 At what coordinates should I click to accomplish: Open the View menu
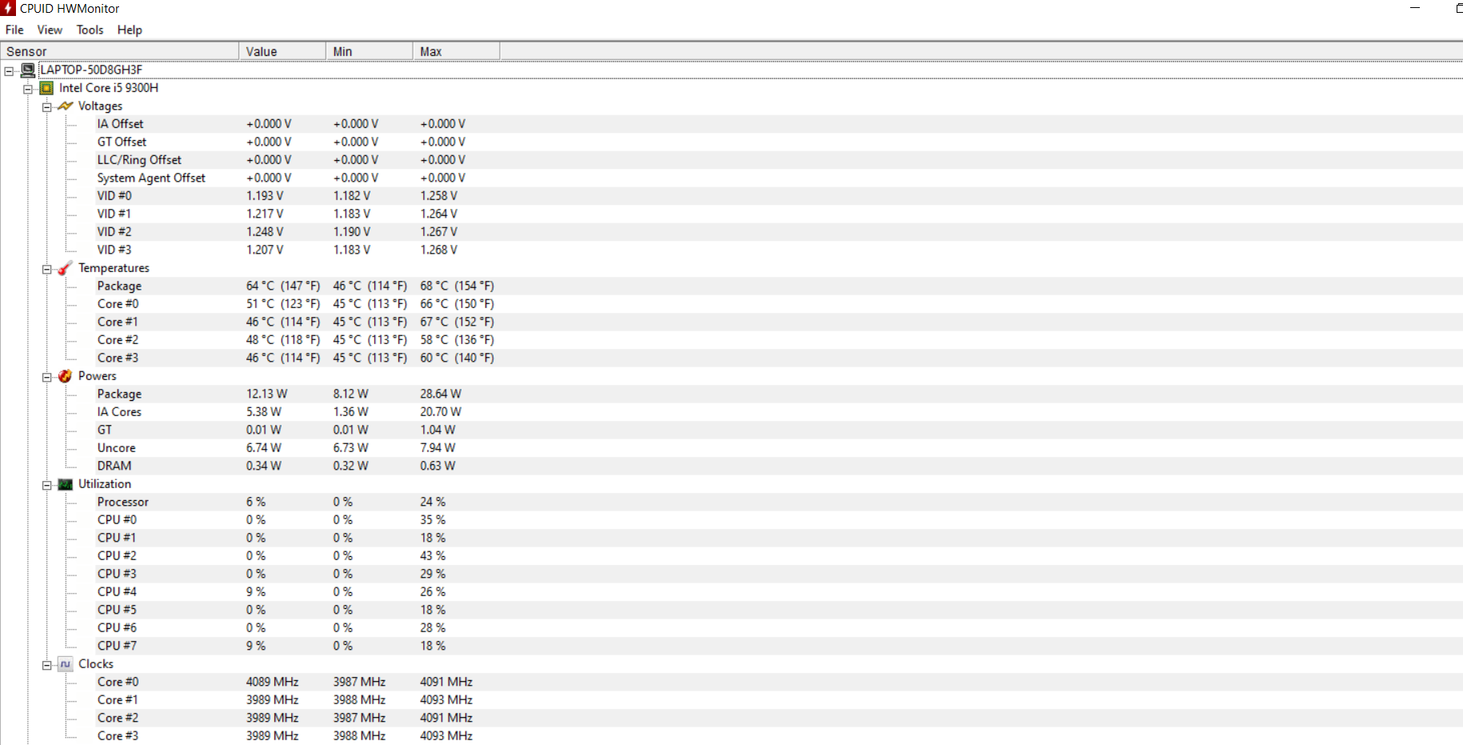tap(50, 30)
